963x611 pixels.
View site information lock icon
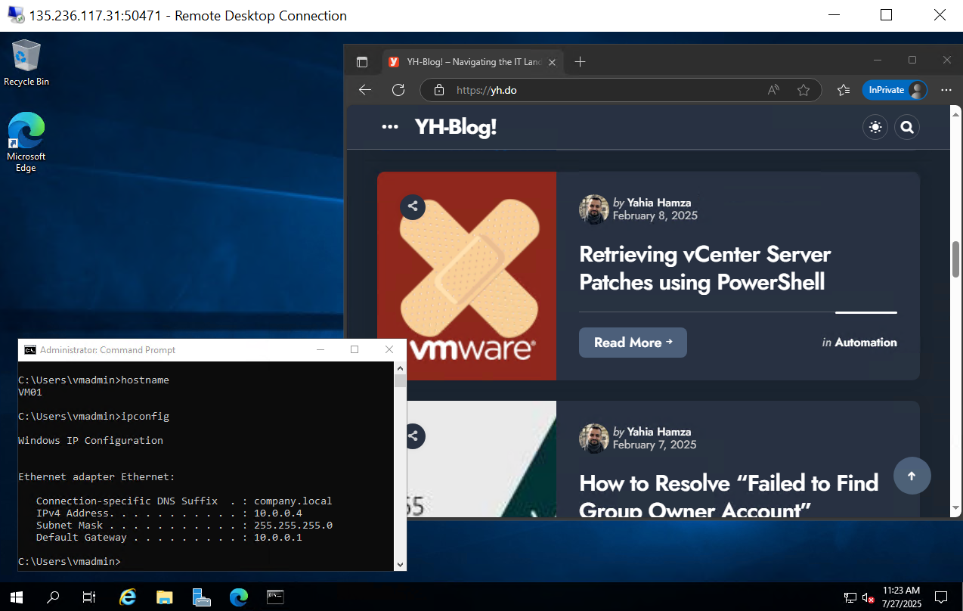[439, 90]
